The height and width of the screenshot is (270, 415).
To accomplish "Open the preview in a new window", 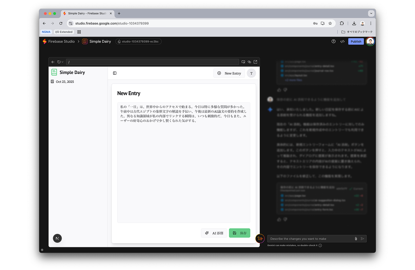I will (x=255, y=62).
